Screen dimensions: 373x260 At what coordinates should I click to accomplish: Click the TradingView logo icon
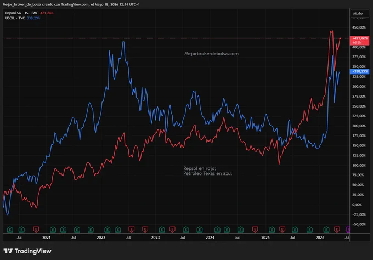coord(8,251)
